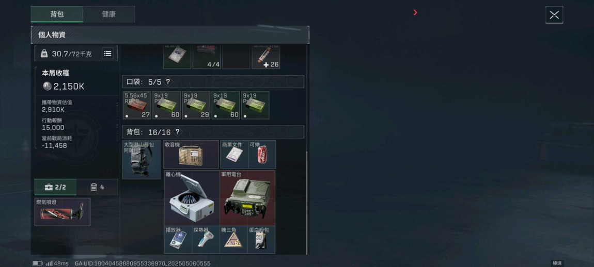Screen dimensions: 594x267
Task: Select the media player (播放器) item
Action: pos(178,240)
